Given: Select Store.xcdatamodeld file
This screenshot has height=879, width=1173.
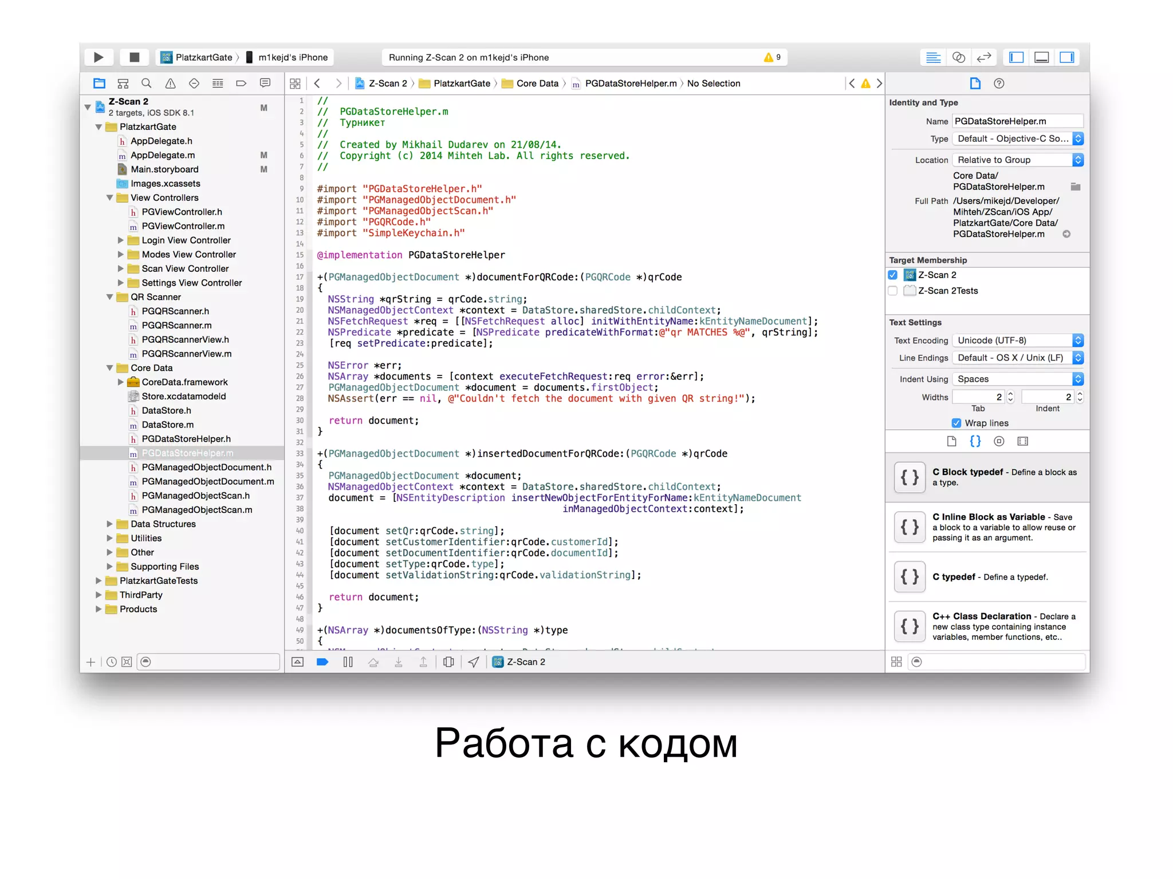Looking at the screenshot, I should 183,397.
